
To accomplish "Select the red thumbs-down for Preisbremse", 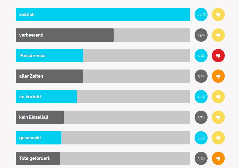I will coord(218,56).
